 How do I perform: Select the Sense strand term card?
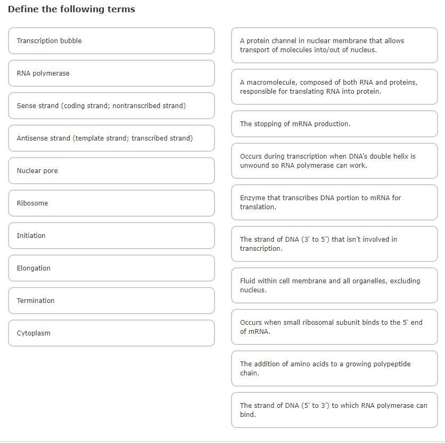point(111,105)
